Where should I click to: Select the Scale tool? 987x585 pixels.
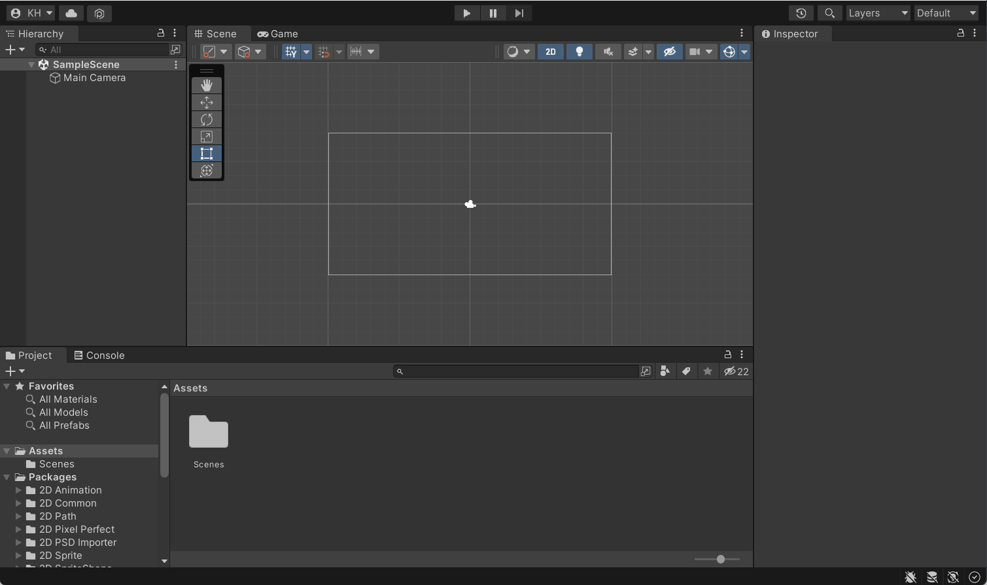pyautogui.click(x=207, y=136)
